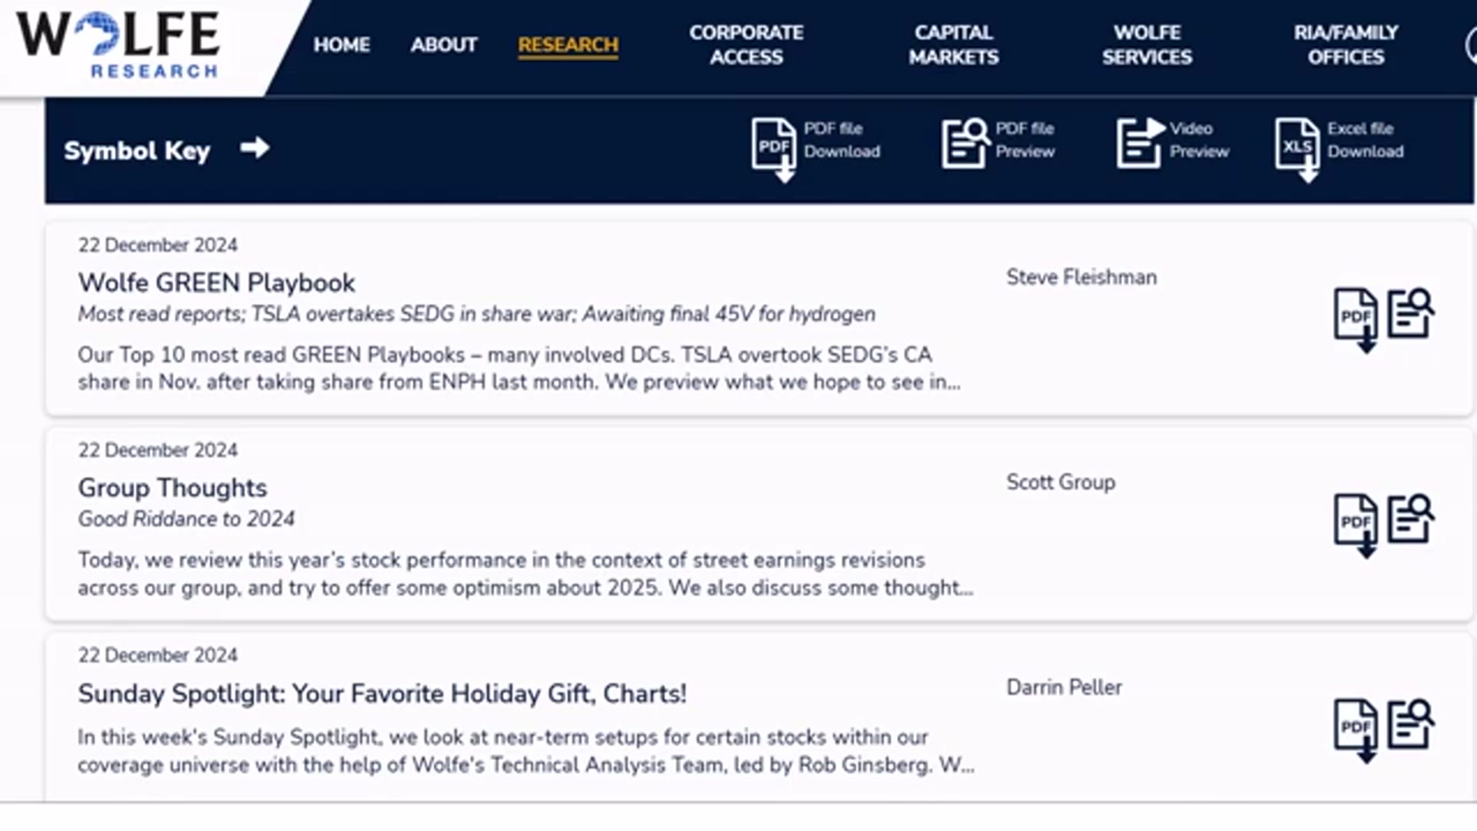The width and height of the screenshot is (1477, 831).
Task: Open the About menu item
Action: 444,45
